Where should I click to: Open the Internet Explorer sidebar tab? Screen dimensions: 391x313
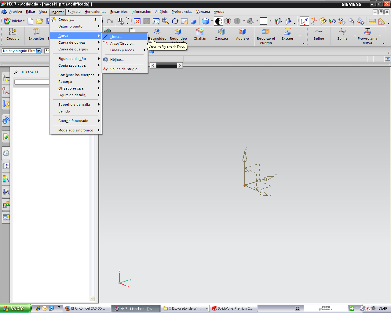coord(6,137)
